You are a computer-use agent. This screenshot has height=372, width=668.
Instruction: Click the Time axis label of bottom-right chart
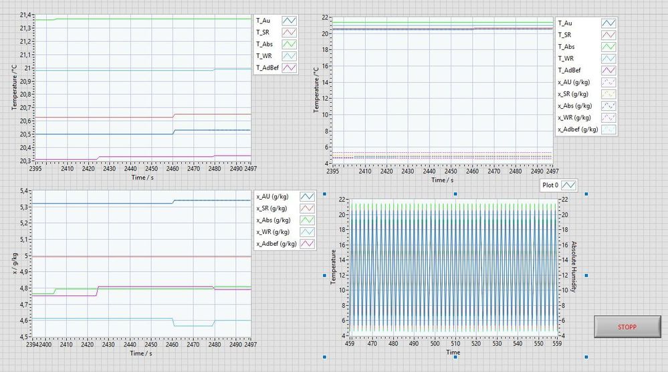click(453, 353)
